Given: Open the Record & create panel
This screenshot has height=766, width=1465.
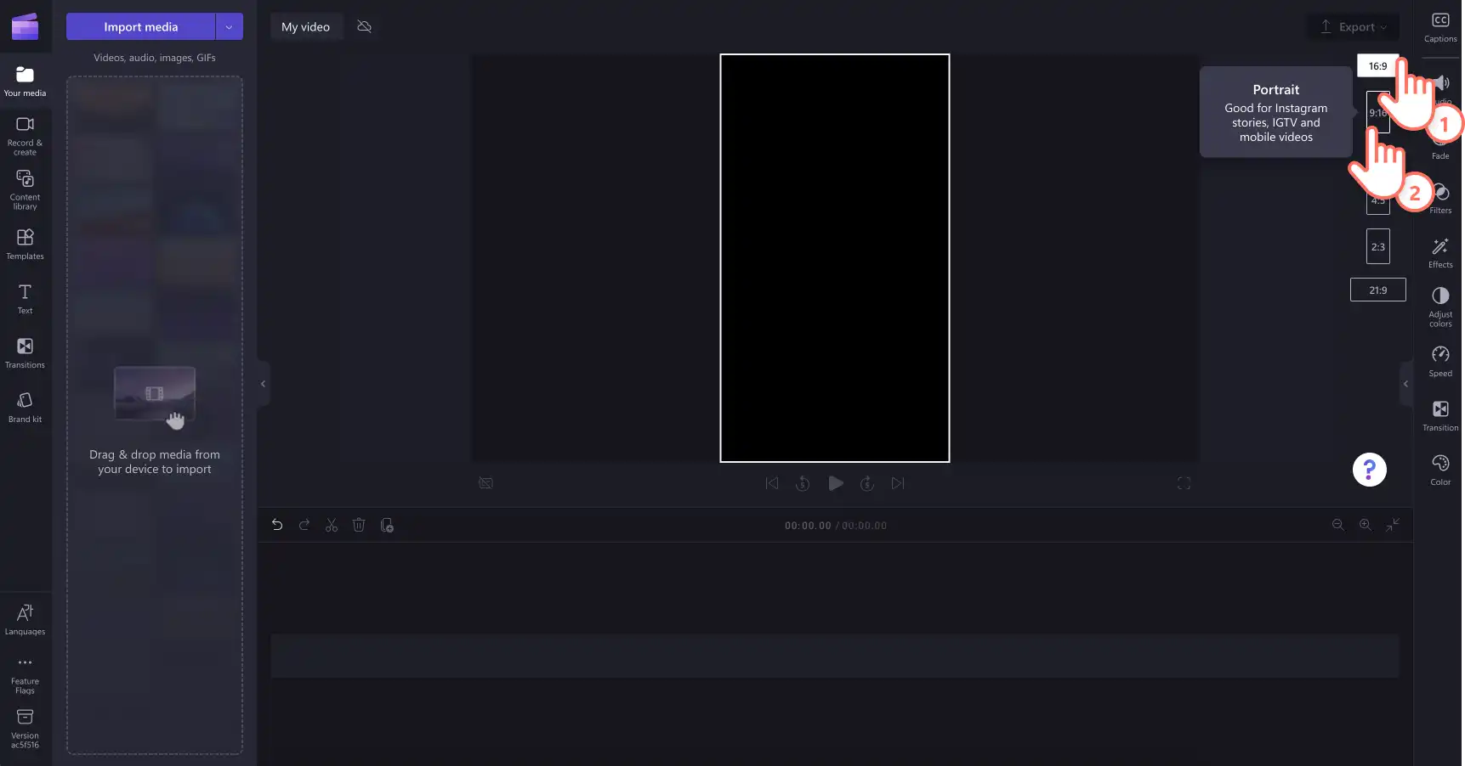Looking at the screenshot, I should [25, 135].
